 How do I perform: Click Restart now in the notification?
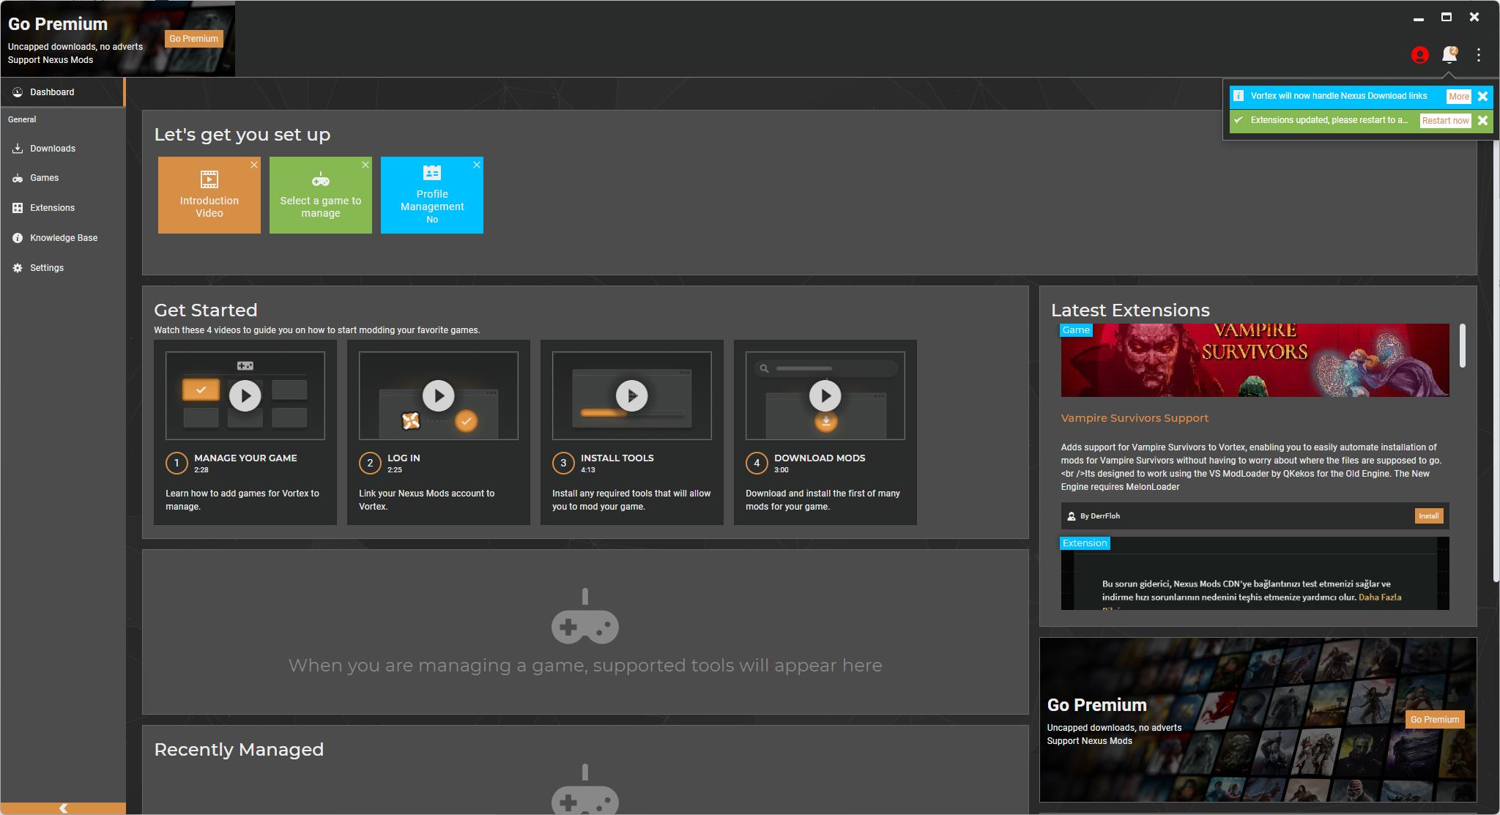click(1445, 121)
